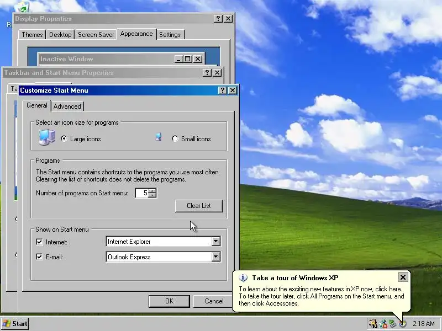The width and height of the screenshot is (442, 331).
Task: Open the Screen Saver tab in Display Properties
Action: point(96,35)
